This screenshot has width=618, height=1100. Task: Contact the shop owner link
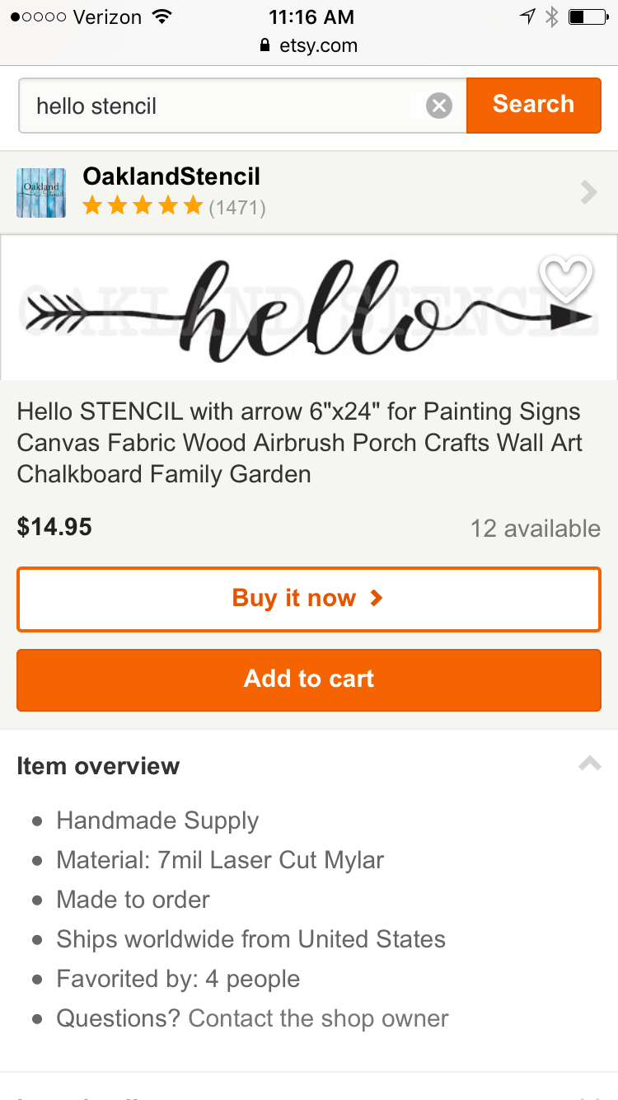(x=318, y=1018)
